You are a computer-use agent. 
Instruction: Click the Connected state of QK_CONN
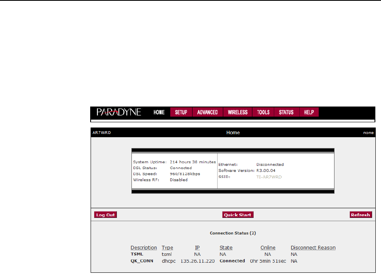click(x=232, y=261)
